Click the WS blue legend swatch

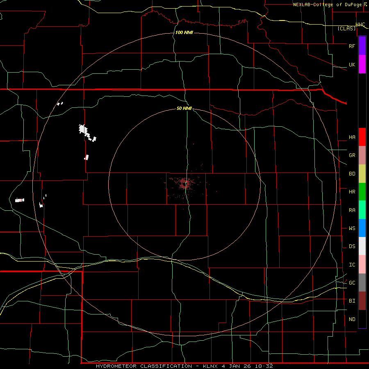[x=362, y=228]
